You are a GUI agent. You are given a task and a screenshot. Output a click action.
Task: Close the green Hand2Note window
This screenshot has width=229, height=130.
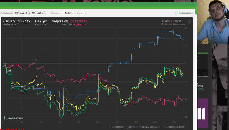pyautogui.click(x=195, y=5)
